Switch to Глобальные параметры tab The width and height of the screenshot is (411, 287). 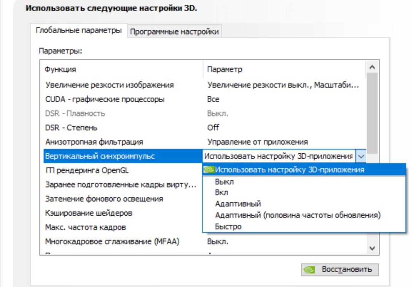[79, 31]
